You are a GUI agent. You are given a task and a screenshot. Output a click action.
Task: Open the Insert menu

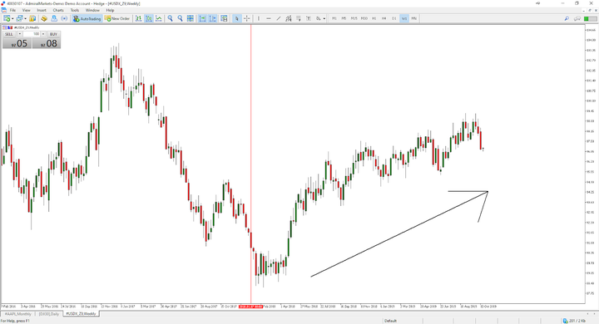[42, 10]
